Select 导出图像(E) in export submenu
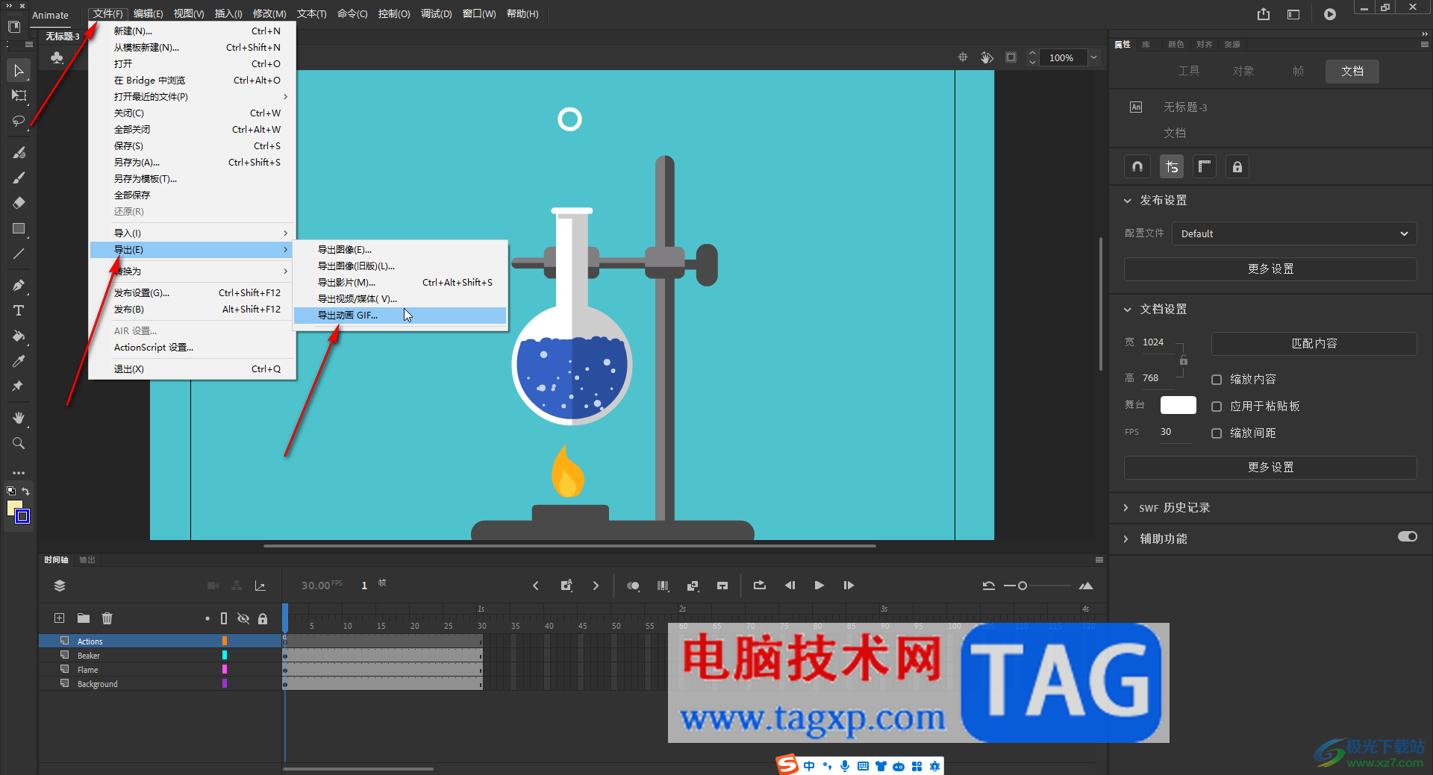The width and height of the screenshot is (1433, 775). [x=400, y=250]
